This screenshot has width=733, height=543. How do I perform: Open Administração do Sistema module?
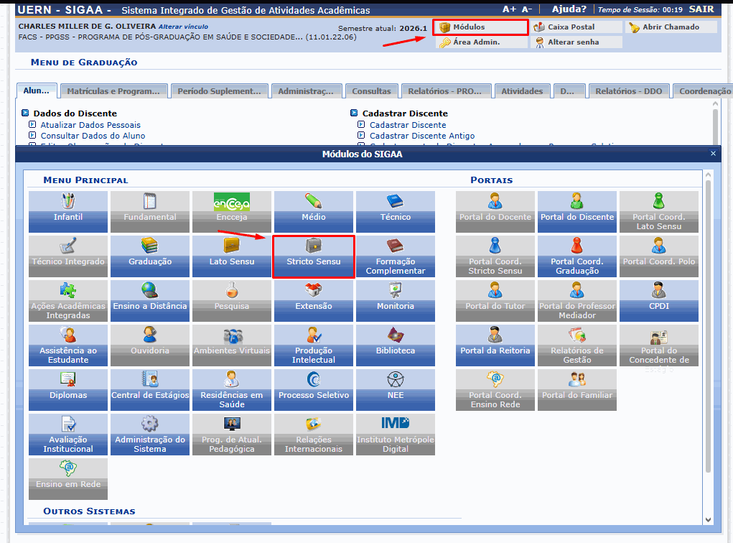tap(150, 434)
